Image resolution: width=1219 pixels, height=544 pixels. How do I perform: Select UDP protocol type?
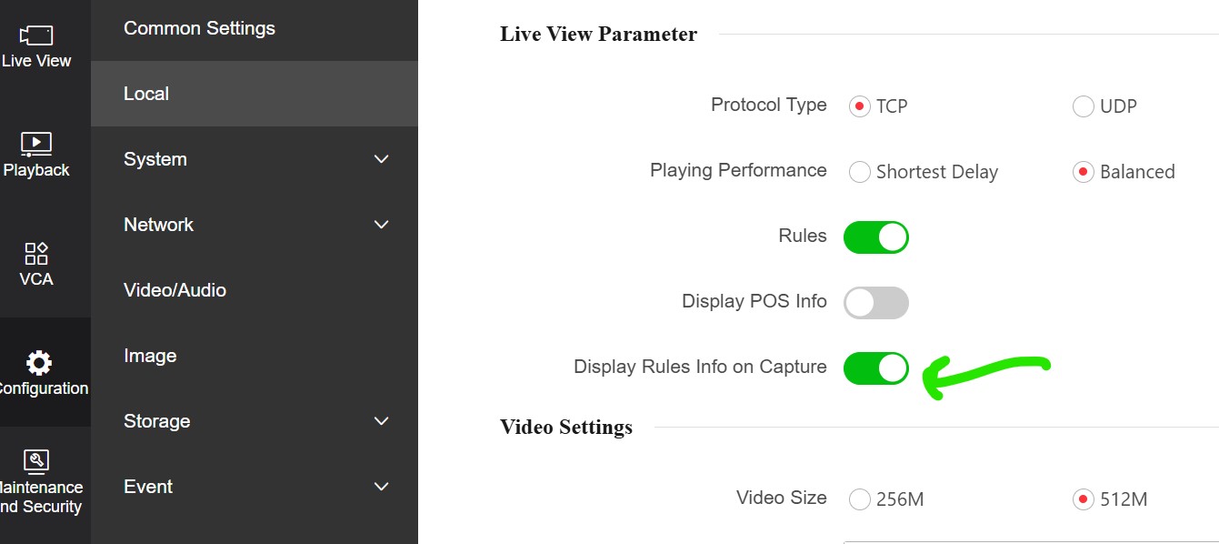point(1083,106)
